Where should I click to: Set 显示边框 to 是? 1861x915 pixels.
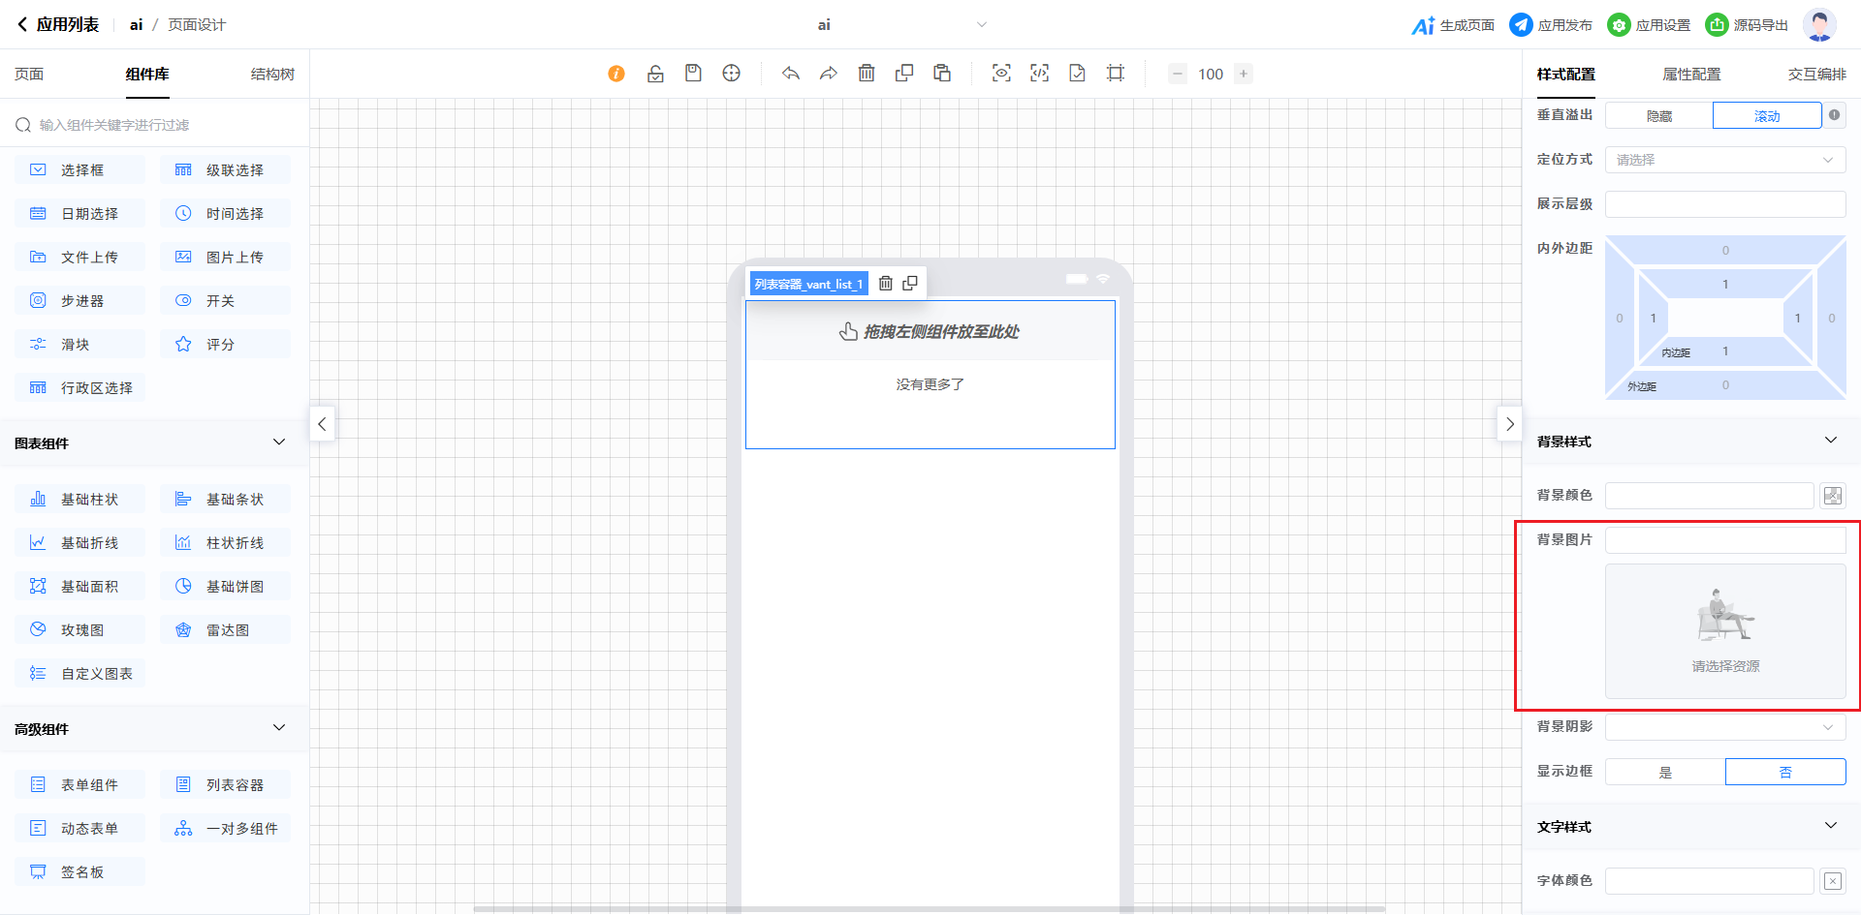tap(1665, 772)
